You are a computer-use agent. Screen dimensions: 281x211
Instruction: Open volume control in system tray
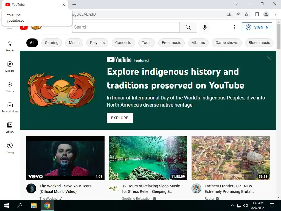tap(246, 206)
